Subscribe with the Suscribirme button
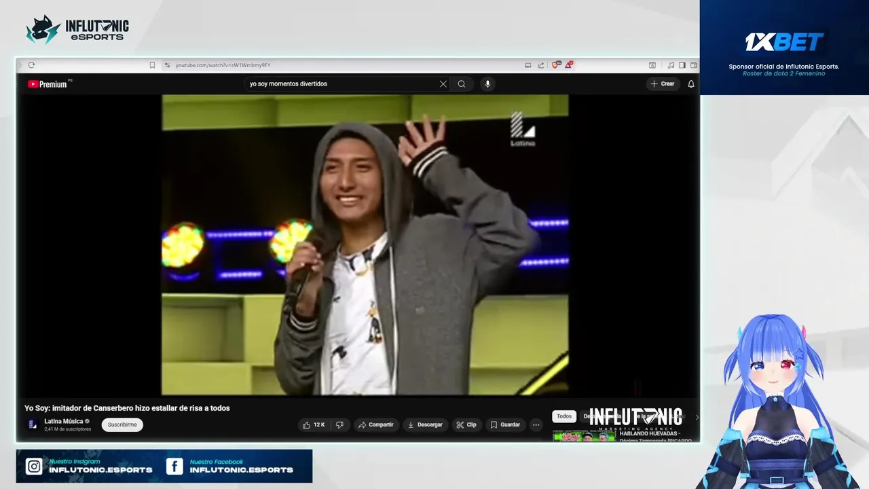The image size is (869, 489). pos(122,424)
